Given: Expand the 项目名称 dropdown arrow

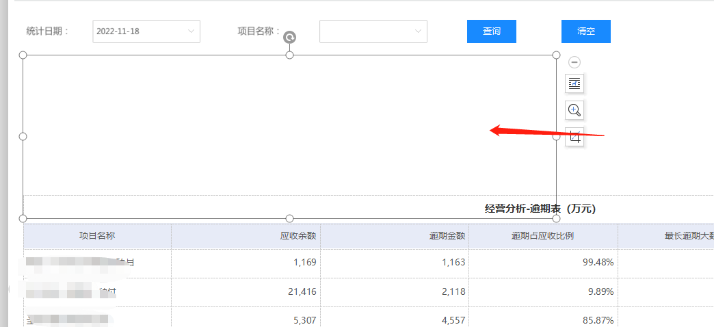Looking at the screenshot, I should tap(418, 31).
